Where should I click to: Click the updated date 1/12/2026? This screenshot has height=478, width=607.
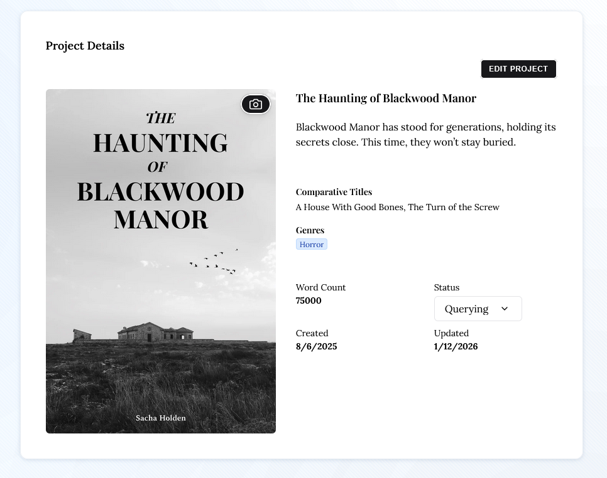coord(456,346)
